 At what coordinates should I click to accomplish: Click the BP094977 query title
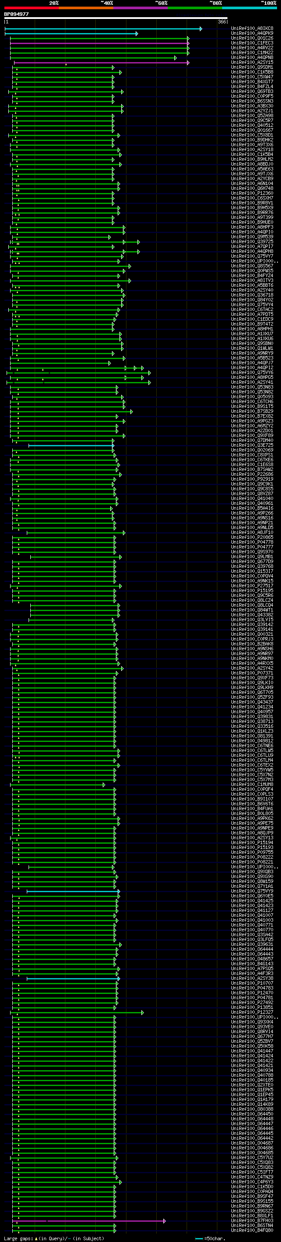click(x=16, y=15)
